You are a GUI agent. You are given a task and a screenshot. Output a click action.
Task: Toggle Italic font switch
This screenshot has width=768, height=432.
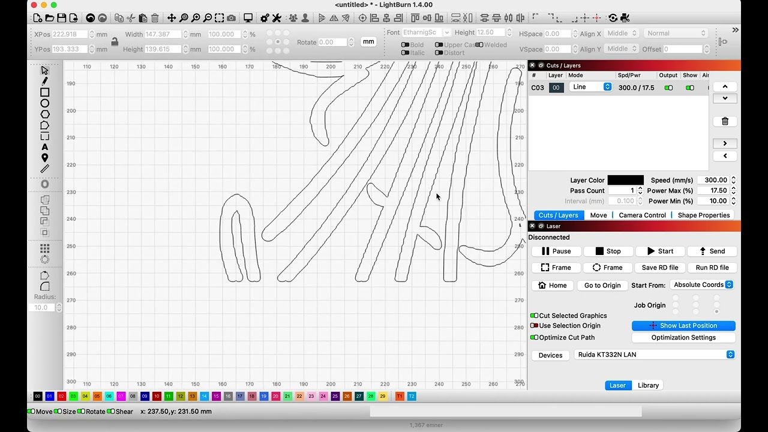tap(405, 53)
